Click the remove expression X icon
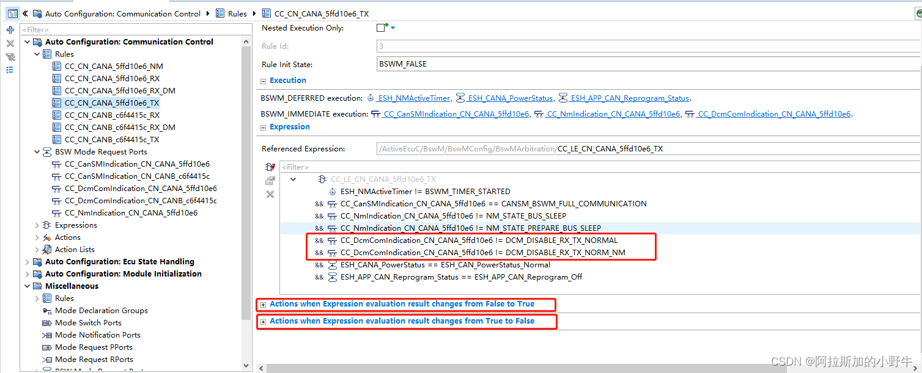Viewport: 922px width, 373px height. pyautogui.click(x=270, y=194)
